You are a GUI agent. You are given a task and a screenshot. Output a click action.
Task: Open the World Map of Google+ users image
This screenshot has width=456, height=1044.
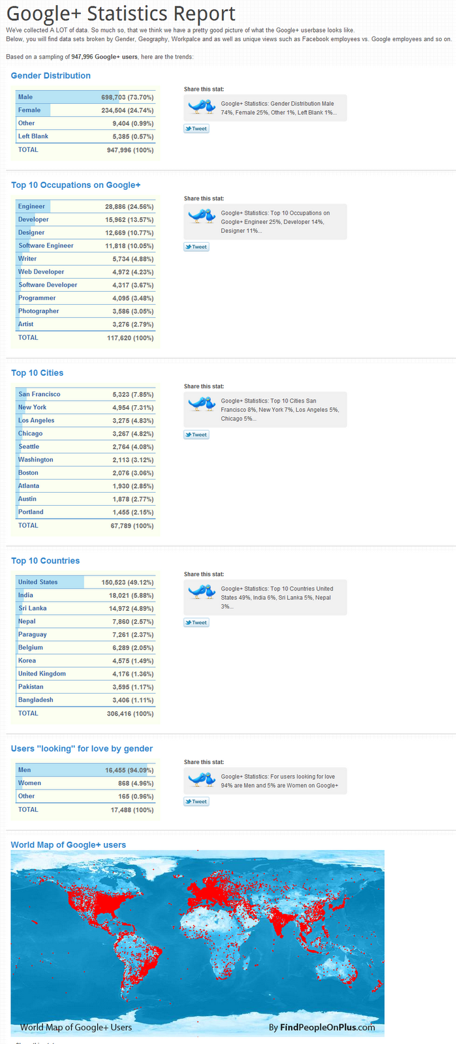point(198,943)
